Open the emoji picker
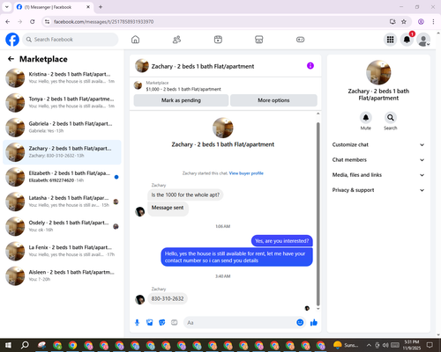441x352 pixels. point(300,323)
